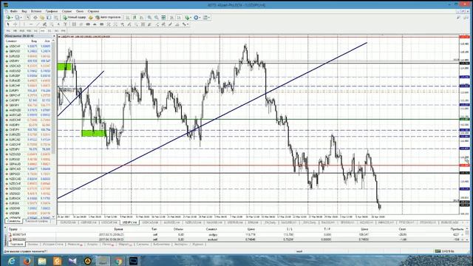Switch chart to candlesticks icon
The height and width of the screenshot is (266, 473).
(x=135, y=18)
